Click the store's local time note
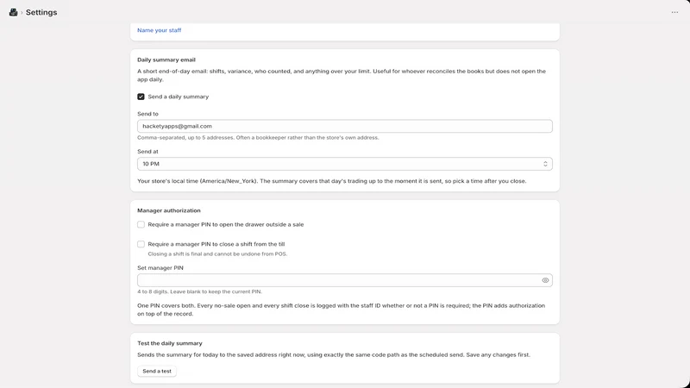 tap(331, 181)
